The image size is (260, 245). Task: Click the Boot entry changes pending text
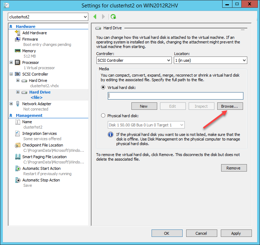tap(47, 44)
